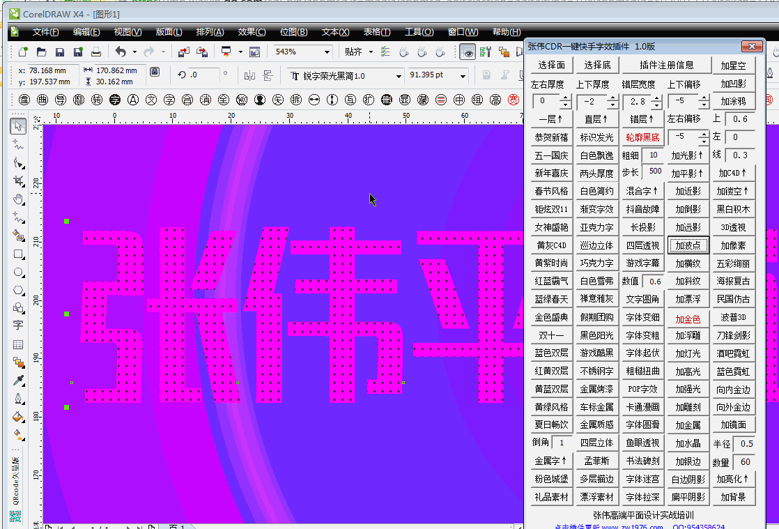Click the circled A macro icon
The image size is (779, 529).
(133, 100)
